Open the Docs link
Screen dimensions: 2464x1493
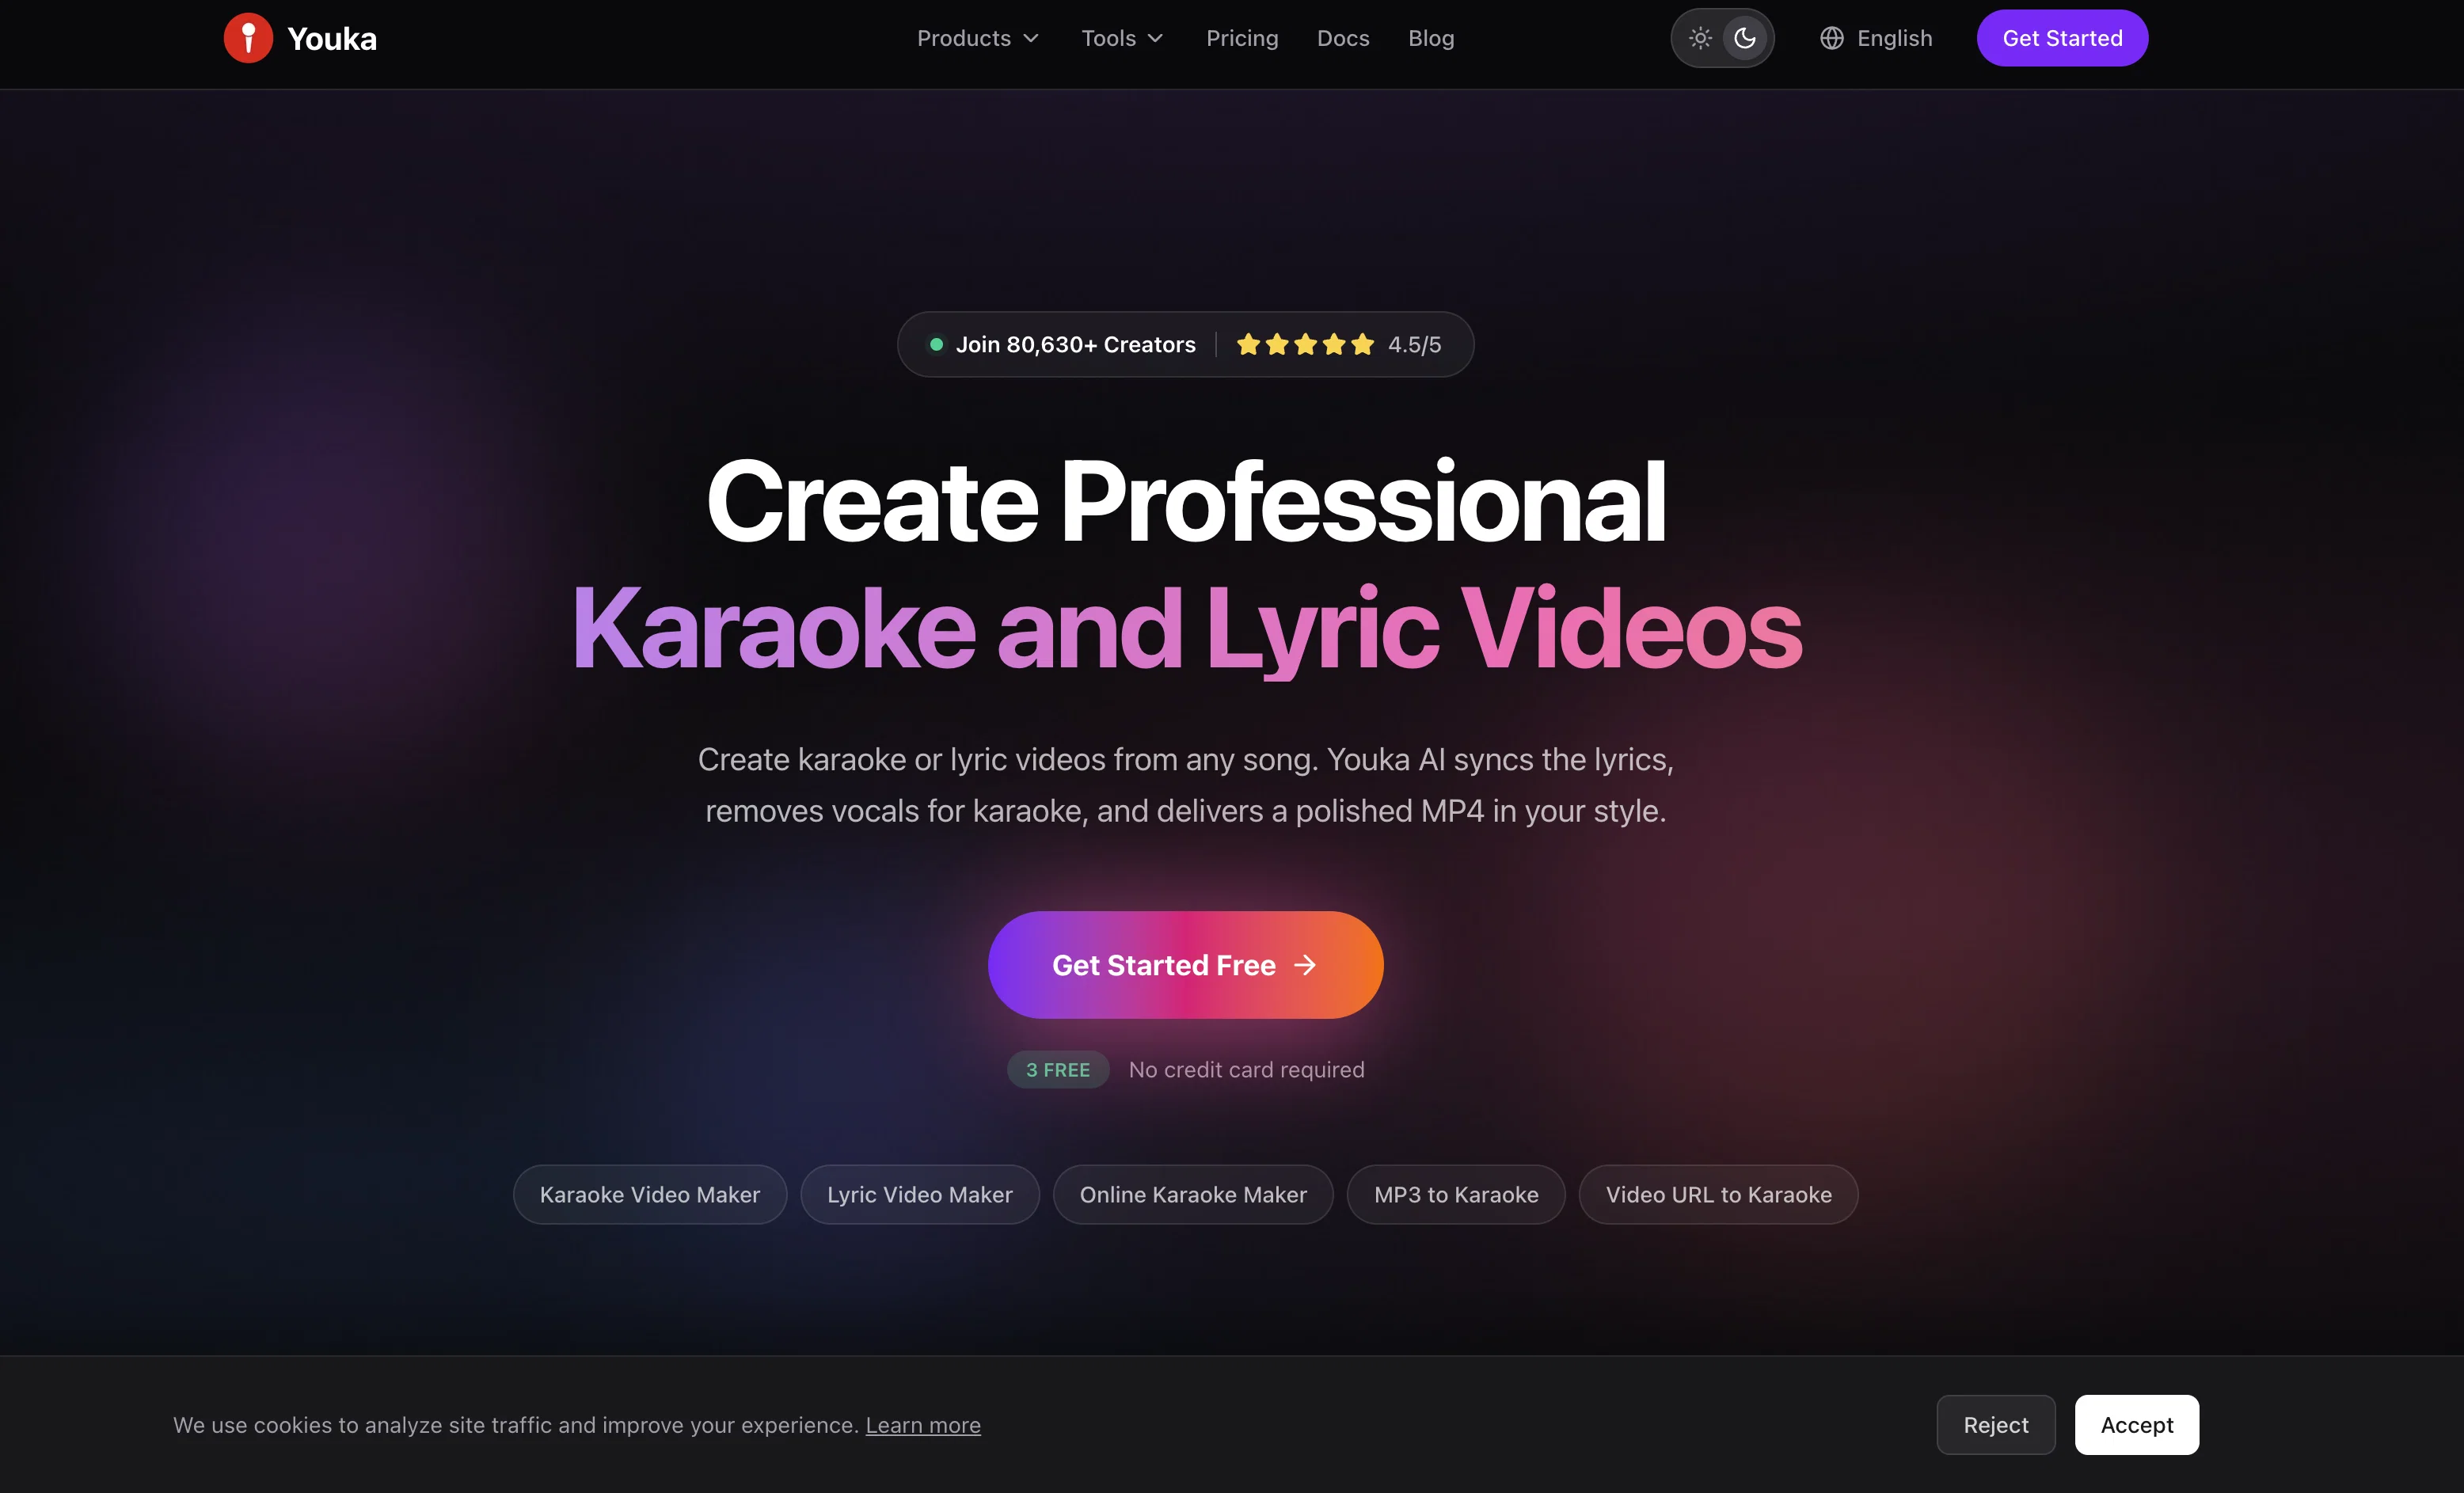pyautogui.click(x=1343, y=38)
